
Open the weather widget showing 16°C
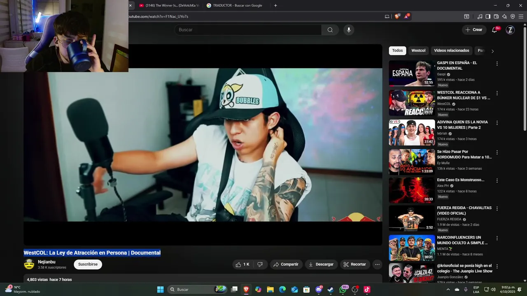pos(23,289)
